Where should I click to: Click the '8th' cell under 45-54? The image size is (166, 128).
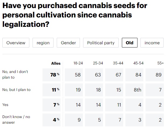click(x=138, y=90)
